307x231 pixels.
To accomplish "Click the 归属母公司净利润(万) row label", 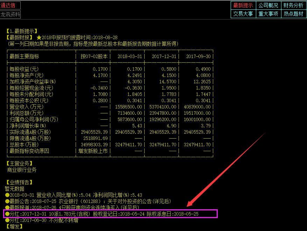I will click(x=34, y=119).
